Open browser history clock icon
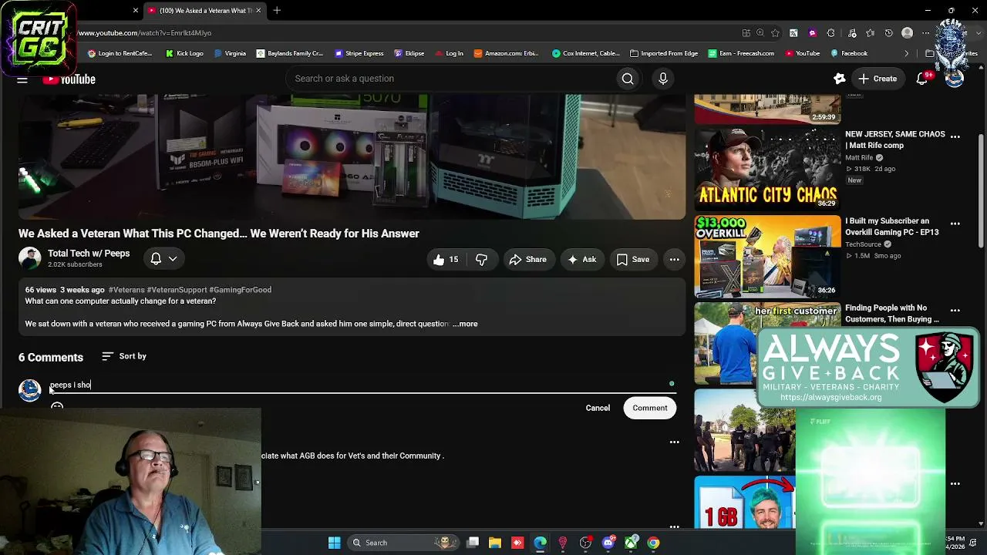This screenshot has width=987, height=555. click(889, 33)
